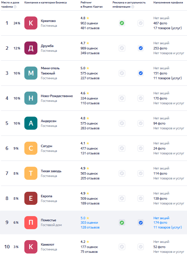The image size is (187, 259).
Task: Click the gray verification icon for Сатурн
Action: pos(141,148)
